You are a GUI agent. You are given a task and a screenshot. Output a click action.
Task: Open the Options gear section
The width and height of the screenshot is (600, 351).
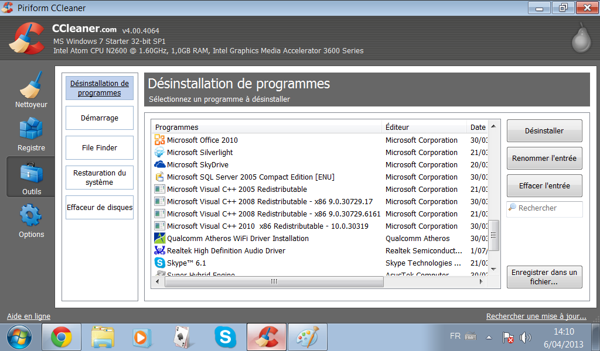(31, 221)
